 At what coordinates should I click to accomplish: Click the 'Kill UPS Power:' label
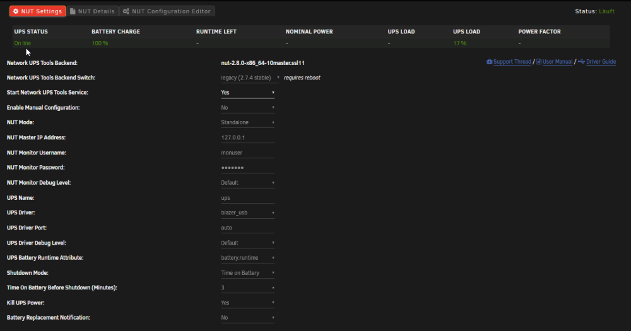click(26, 303)
